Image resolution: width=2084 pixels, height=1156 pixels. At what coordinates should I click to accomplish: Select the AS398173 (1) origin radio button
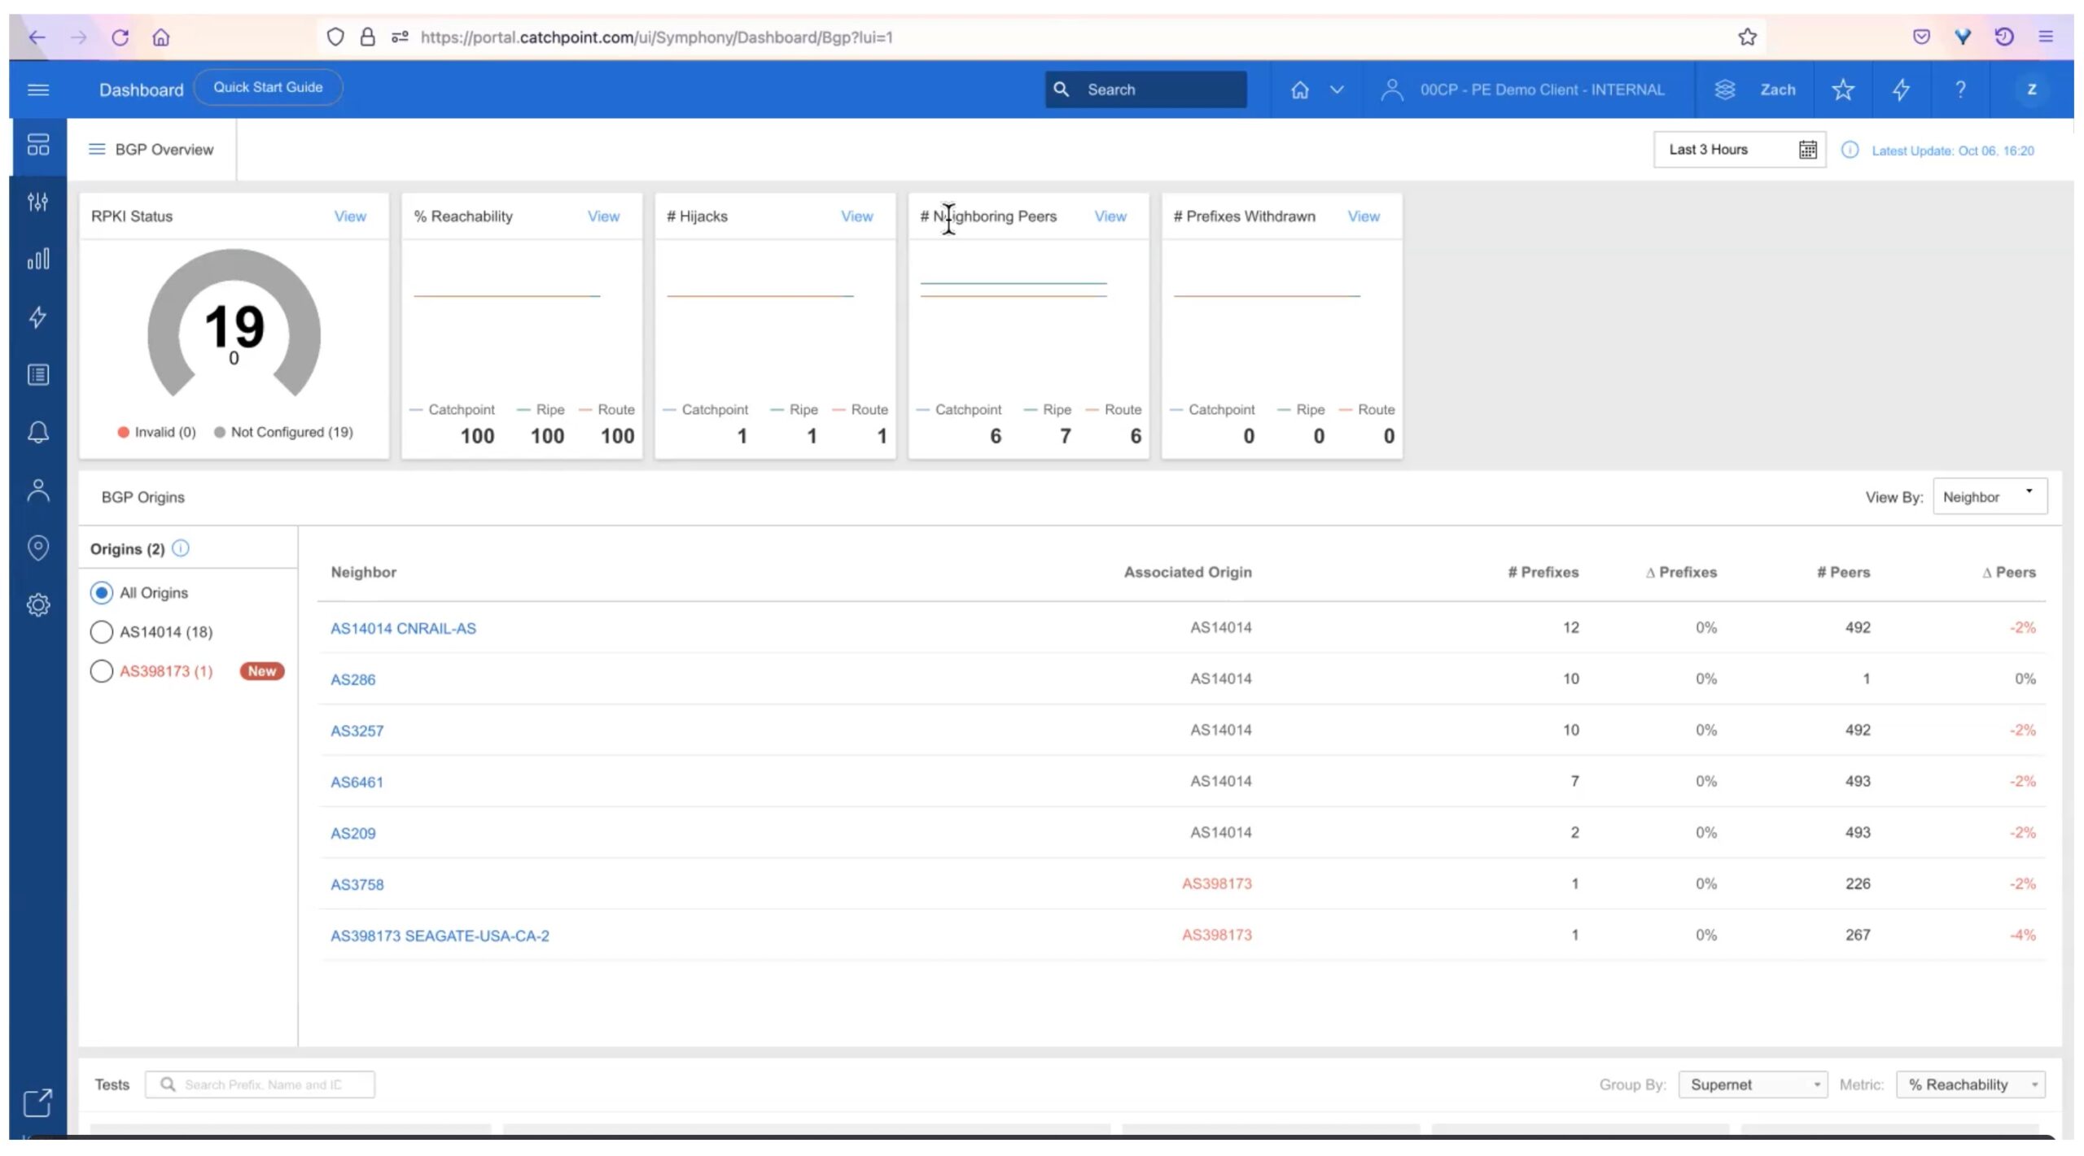pyautogui.click(x=102, y=671)
